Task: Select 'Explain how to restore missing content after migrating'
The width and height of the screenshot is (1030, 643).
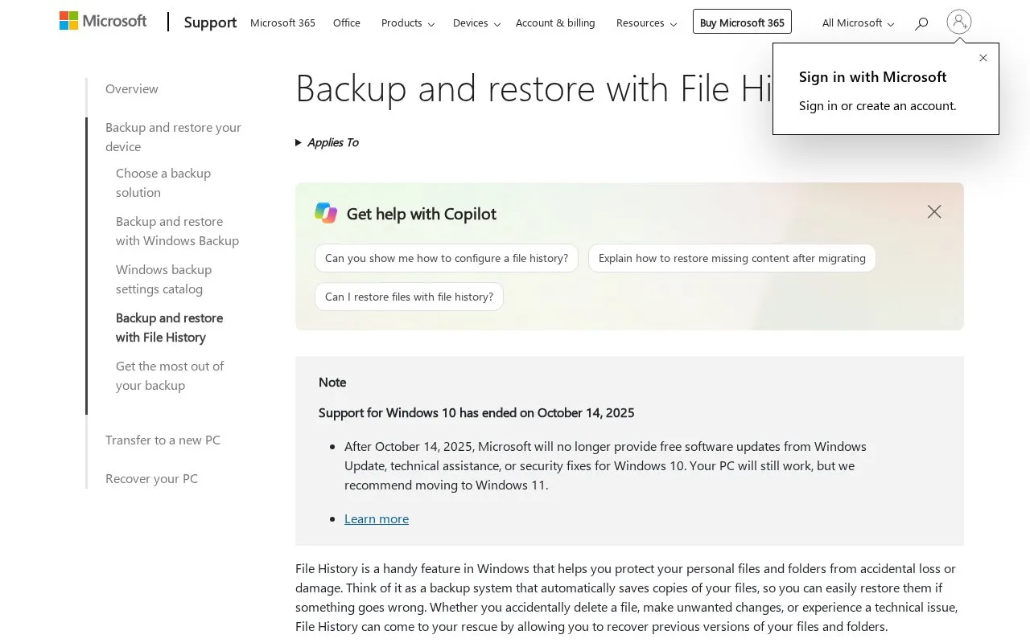Action: tap(732, 258)
